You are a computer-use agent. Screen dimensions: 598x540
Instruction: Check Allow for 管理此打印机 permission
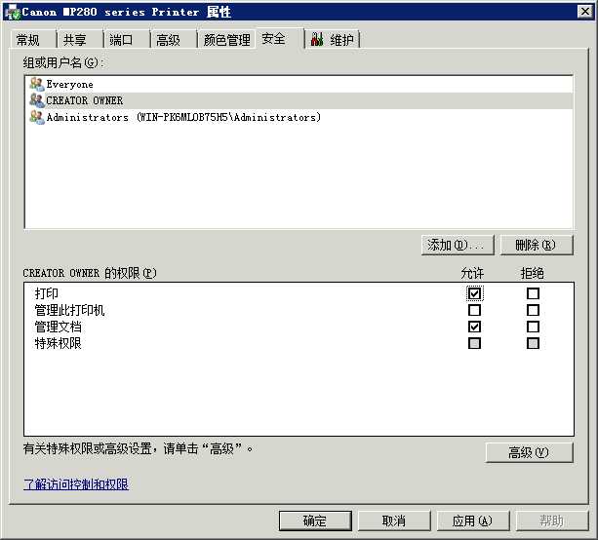[x=474, y=310]
